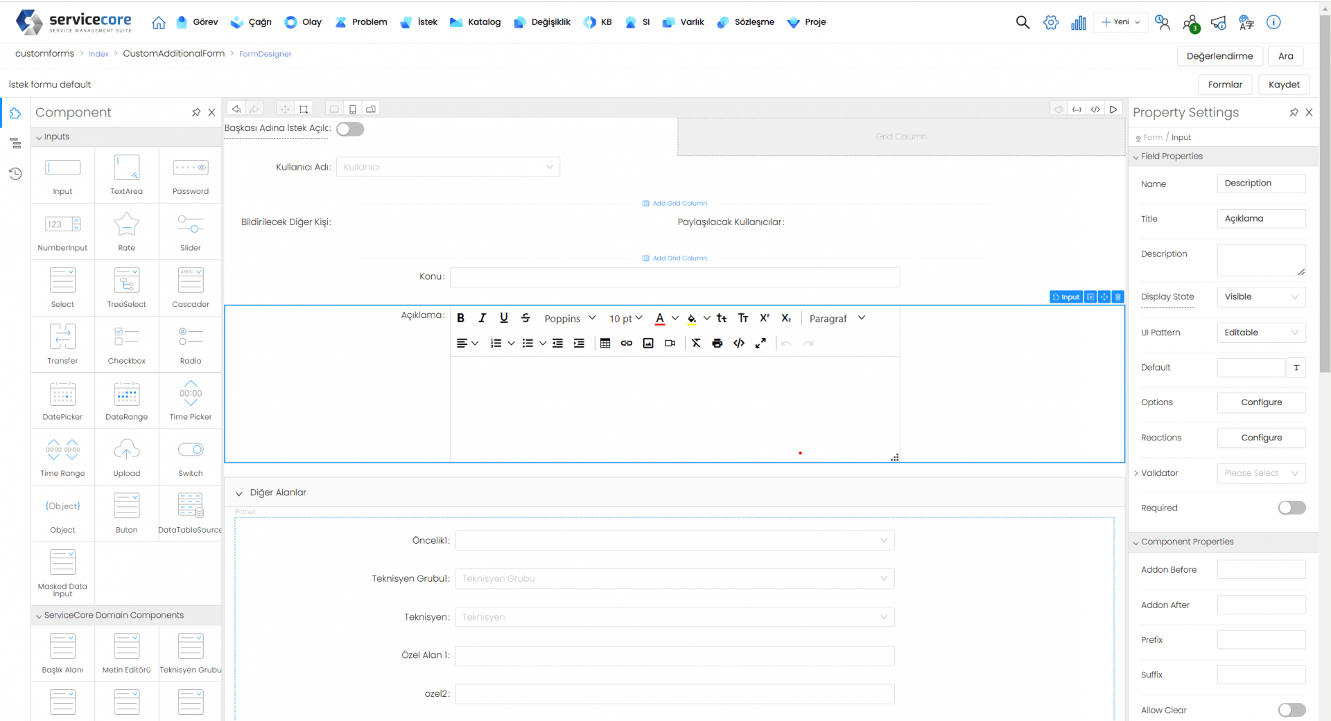Enable the Required toggle
This screenshot has height=721, width=1331.
[x=1291, y=508]
